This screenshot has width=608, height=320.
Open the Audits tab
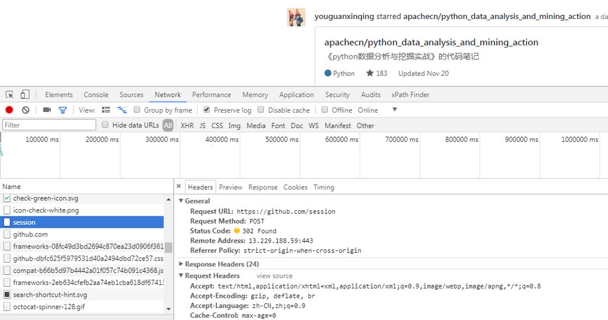371,95
